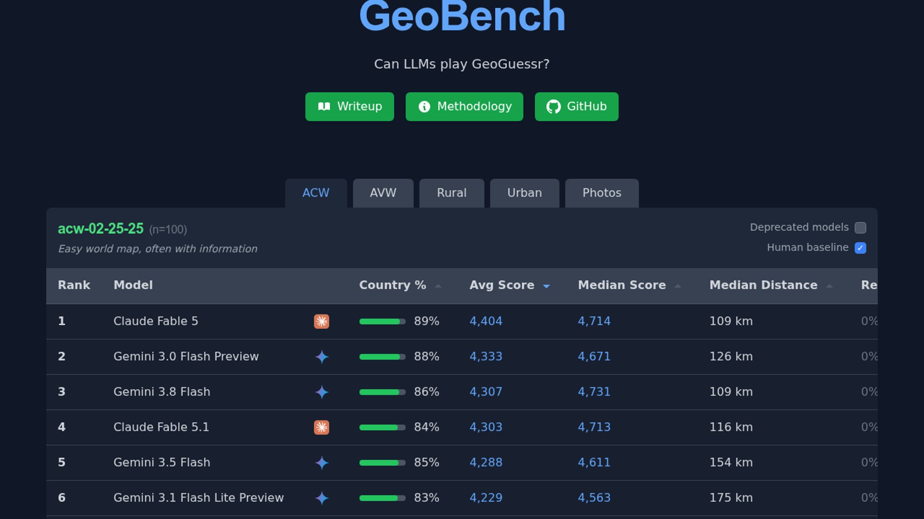Screen dimensions: 924x519
Task: Click the GeoBench title heading
Action: tap(462, 16)
